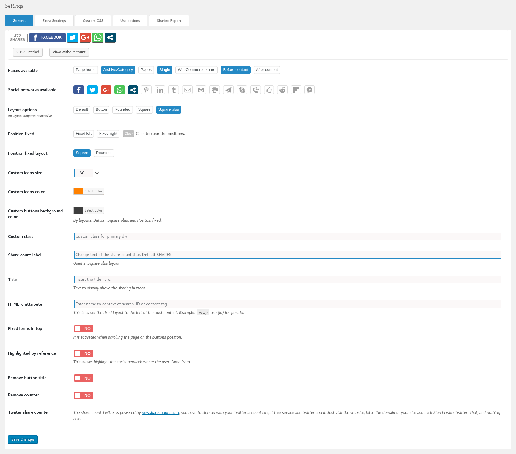516x454 pixels.
Task: Switch to the Sharing Report tab
Action: click(169, 20)
